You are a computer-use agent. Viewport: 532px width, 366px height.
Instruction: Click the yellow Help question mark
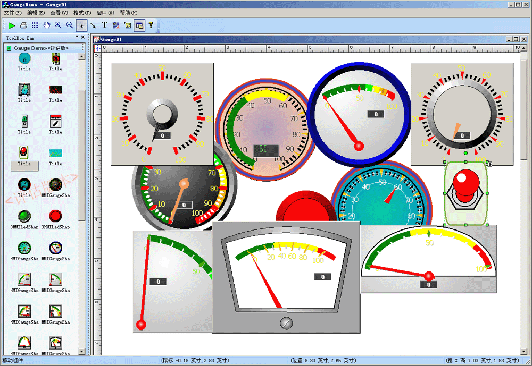click(151, 25)
